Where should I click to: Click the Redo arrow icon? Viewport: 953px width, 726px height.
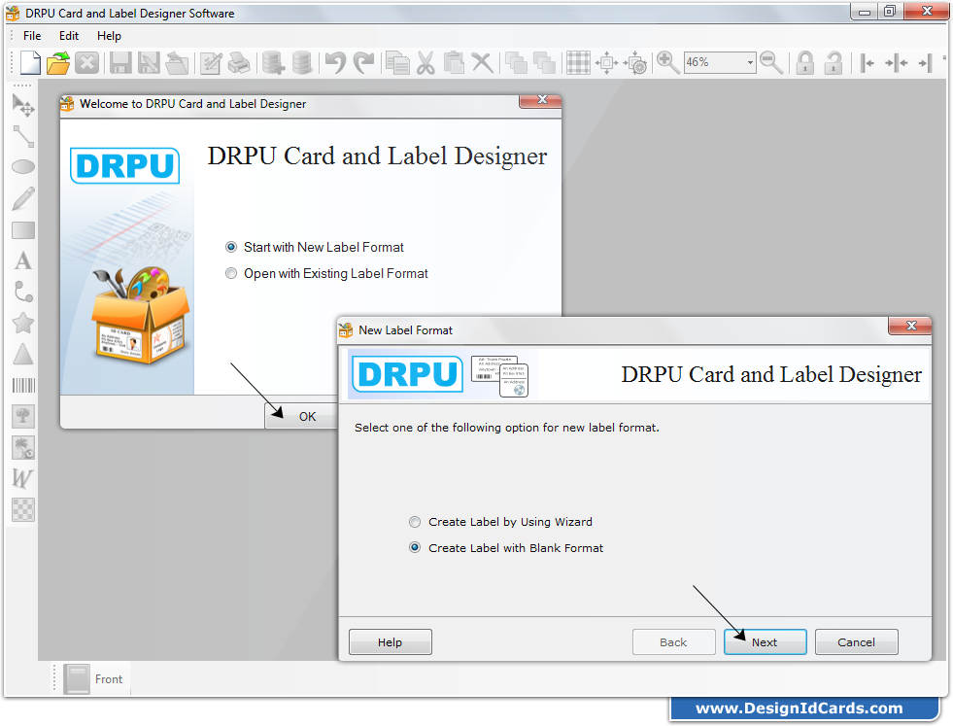(x=364, y=62)
